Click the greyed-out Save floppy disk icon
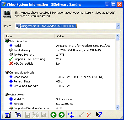The height and width of the screenshot is (120, 124). coord(28,115)
